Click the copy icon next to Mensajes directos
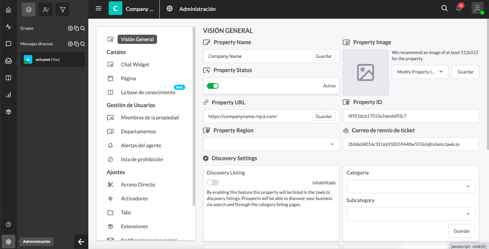489x249 pixels. 76,44
